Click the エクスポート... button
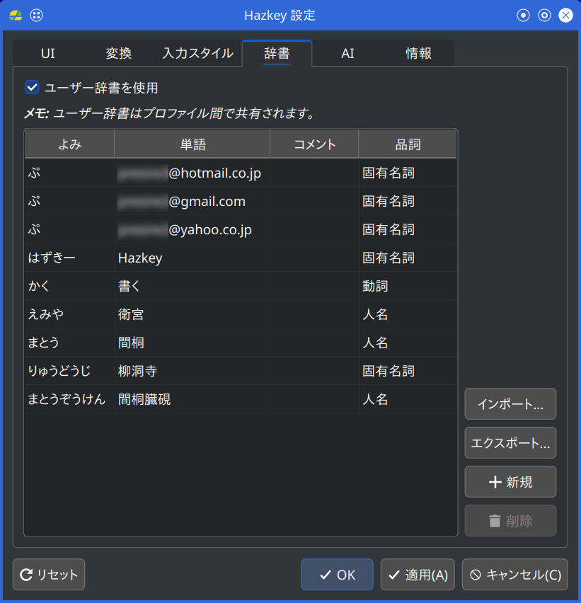Viewport: 581px width, 603px height. pos(510,442)
